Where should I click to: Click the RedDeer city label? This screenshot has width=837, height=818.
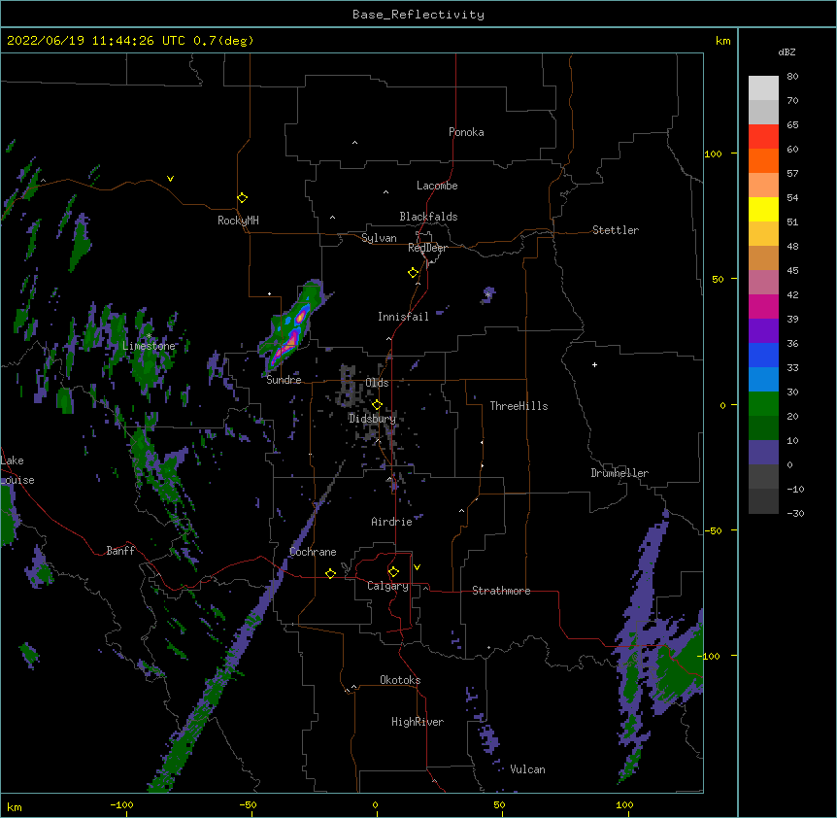tap(427, 248)
